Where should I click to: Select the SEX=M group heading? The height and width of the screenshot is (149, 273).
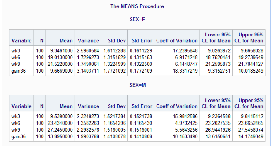[x=137, y=85]
